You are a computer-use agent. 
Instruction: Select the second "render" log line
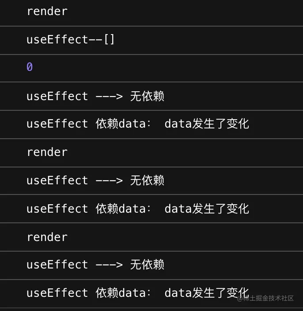(x=47, y=152)
